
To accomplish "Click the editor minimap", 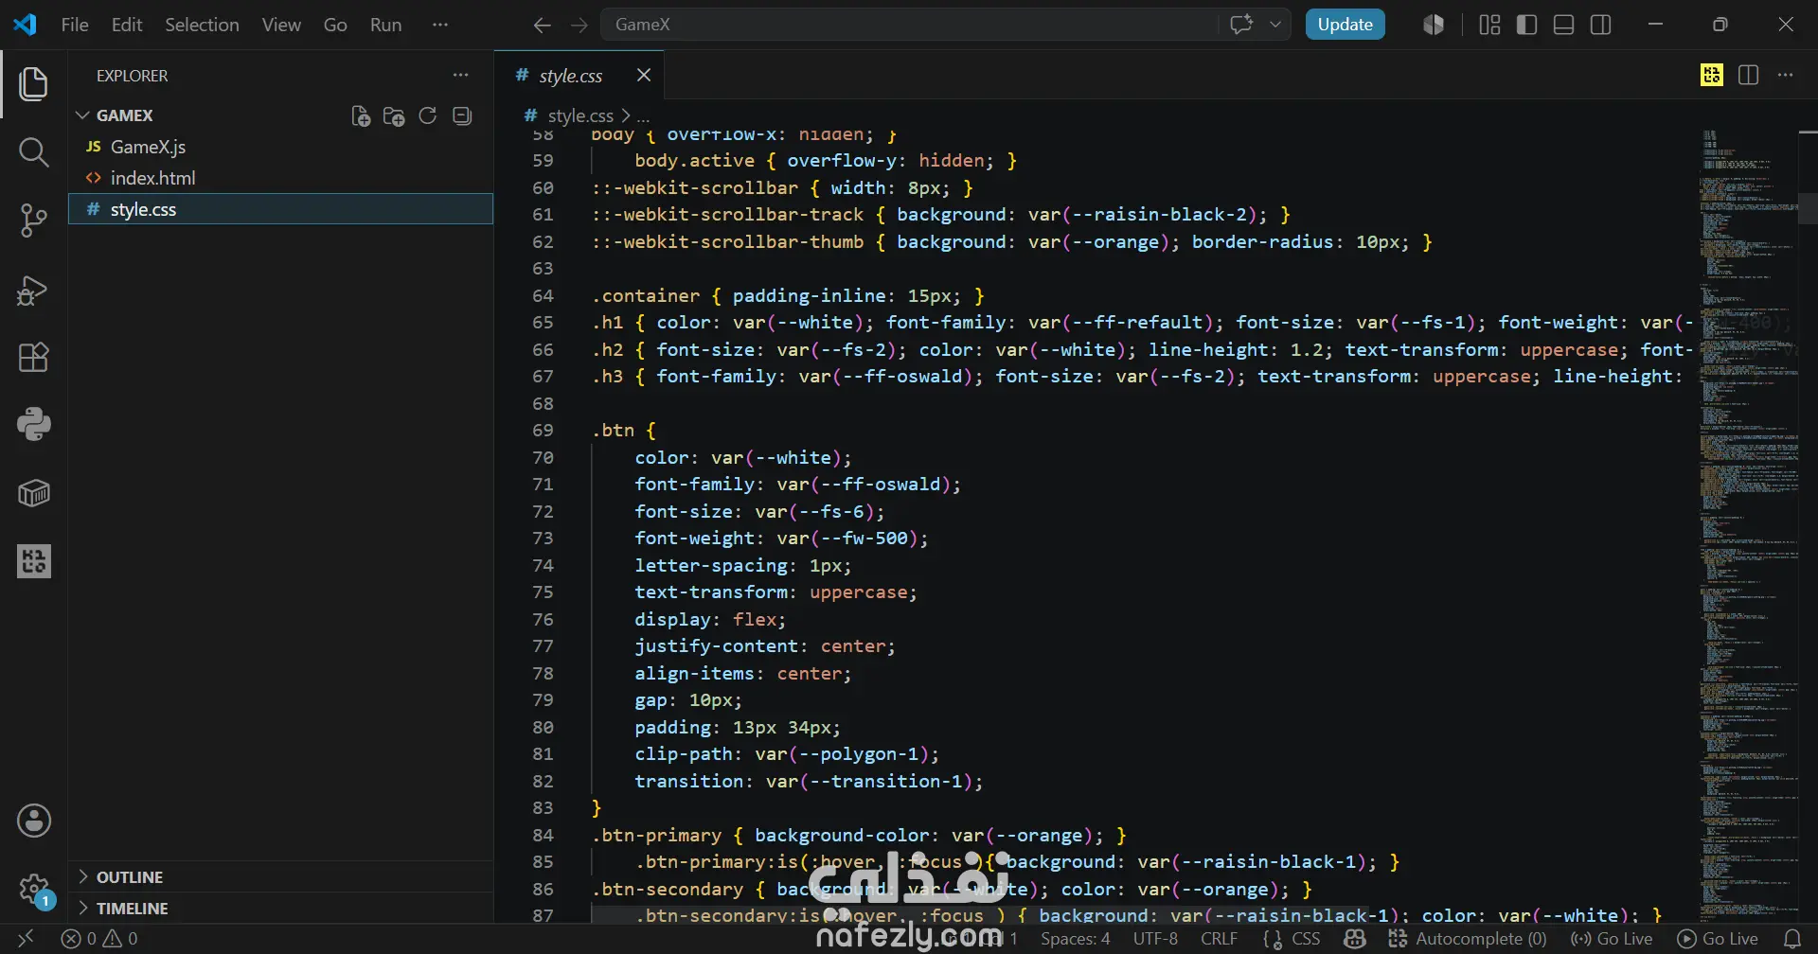I will pos(1747,525).
